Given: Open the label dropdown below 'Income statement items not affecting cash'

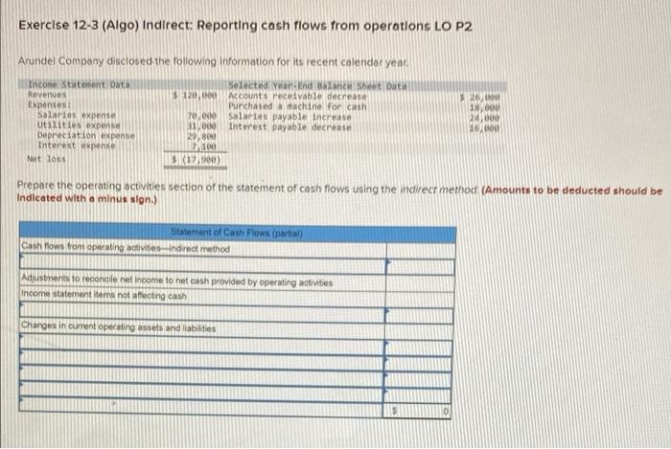Looking at the screenshot, I should [202, 314].
